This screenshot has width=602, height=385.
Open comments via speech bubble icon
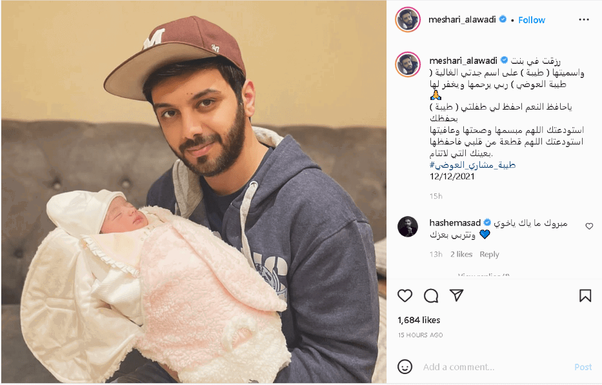point(431,295)
